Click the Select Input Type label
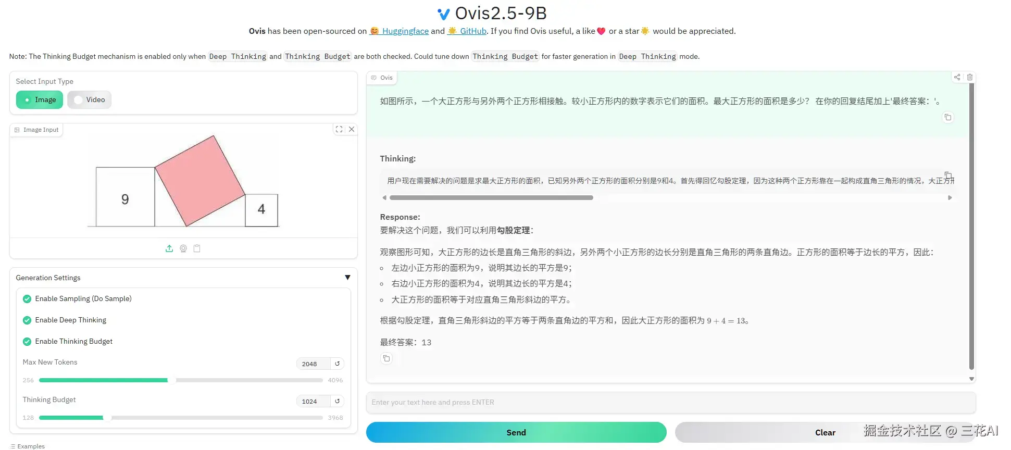Viewport: 1011px width, 450px height. point(45,81)
